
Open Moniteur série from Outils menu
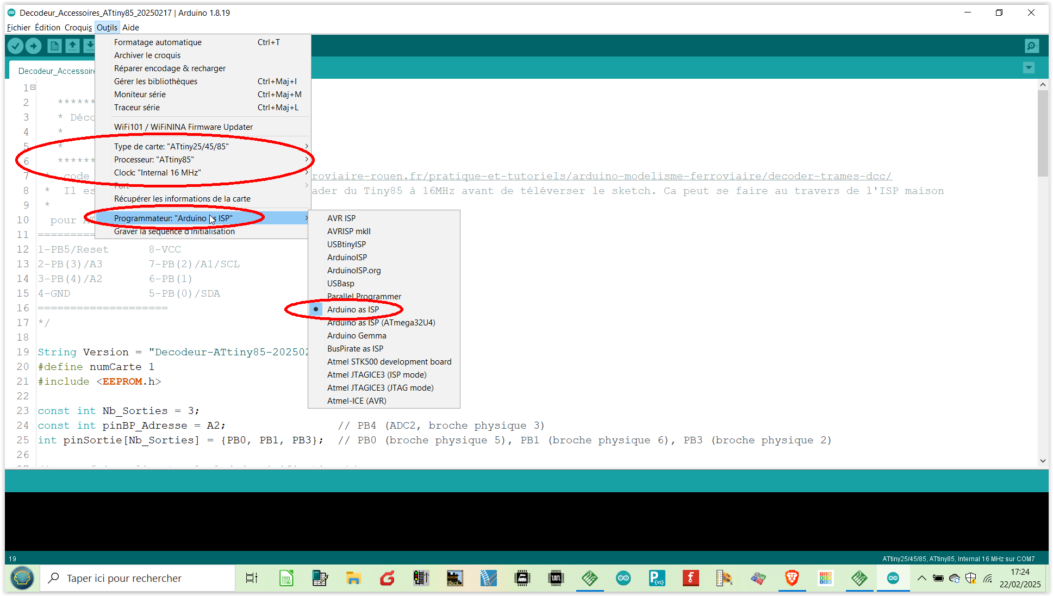click(x=203, y=95)
